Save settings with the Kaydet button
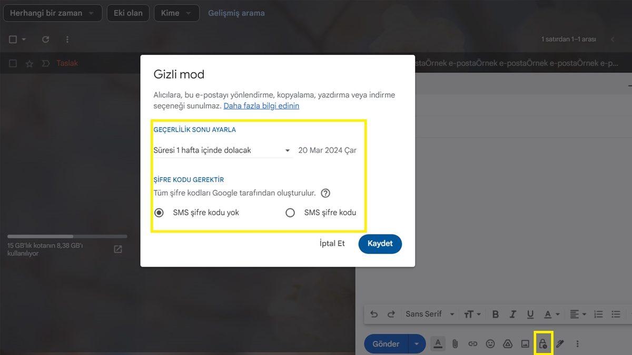632x355 pixels. [380, 244]
